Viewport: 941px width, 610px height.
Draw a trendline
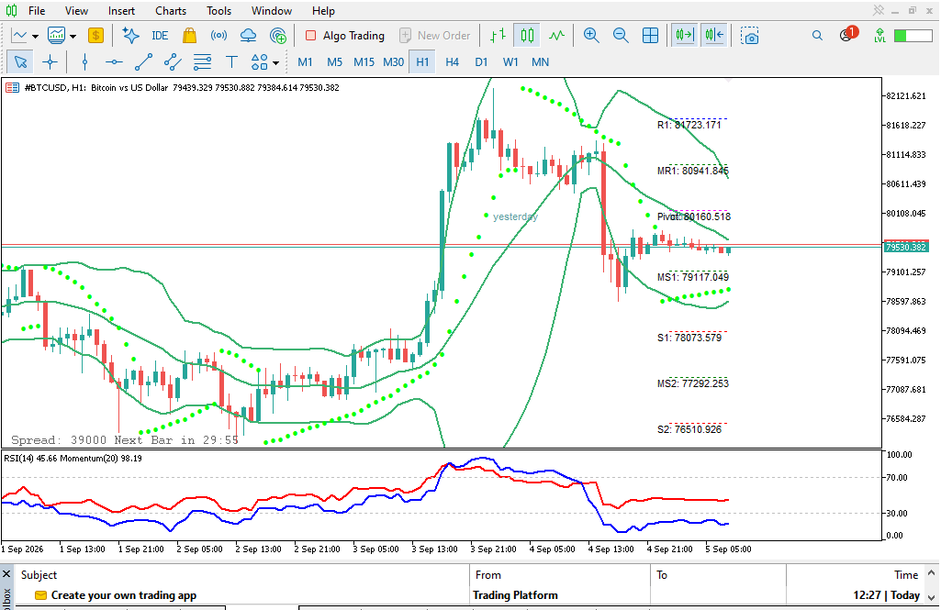(143, 61)
